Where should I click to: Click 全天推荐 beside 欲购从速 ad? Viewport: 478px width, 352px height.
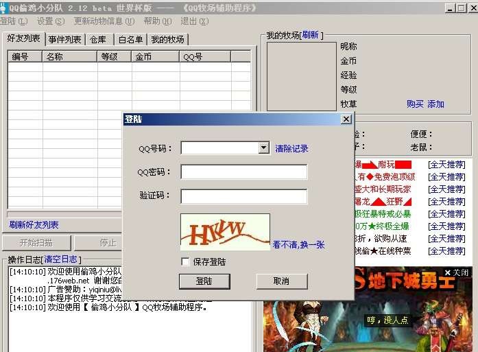446,239
